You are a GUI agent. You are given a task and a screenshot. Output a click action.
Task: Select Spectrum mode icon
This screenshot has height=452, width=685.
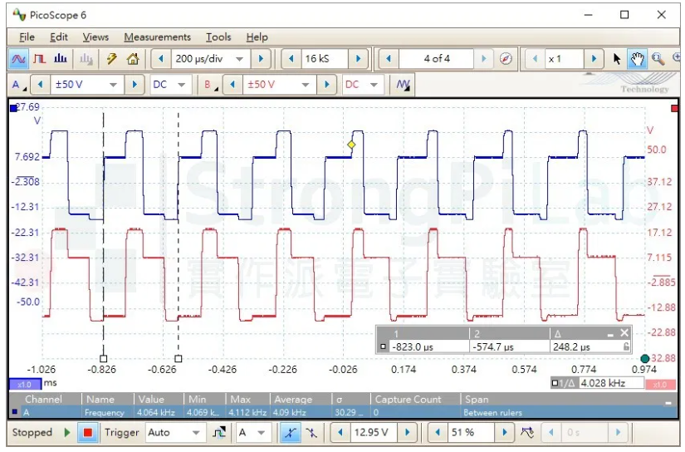click(x=61, y=58)
